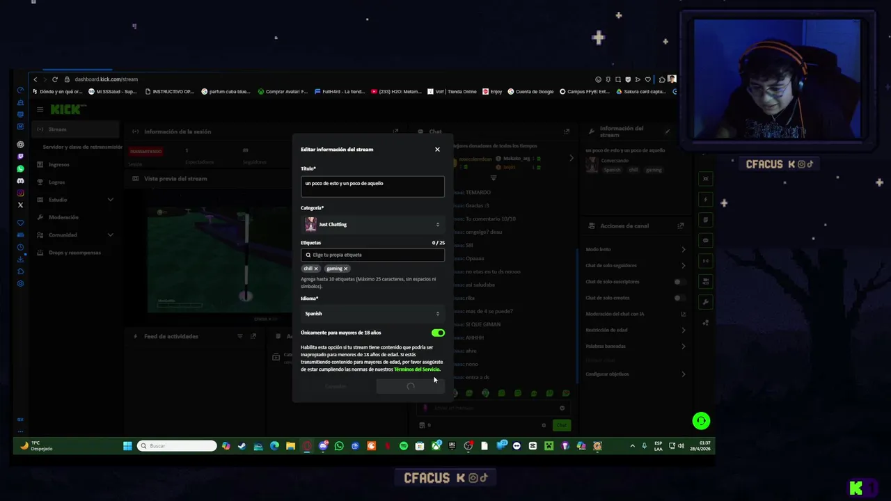Toggle Chat de solo-emotes

679,298
